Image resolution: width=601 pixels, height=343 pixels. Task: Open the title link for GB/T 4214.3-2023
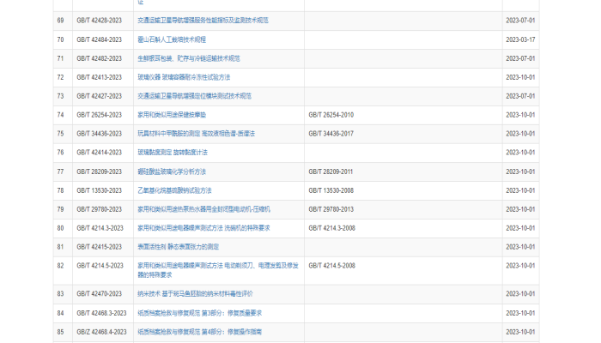[204, 228]
